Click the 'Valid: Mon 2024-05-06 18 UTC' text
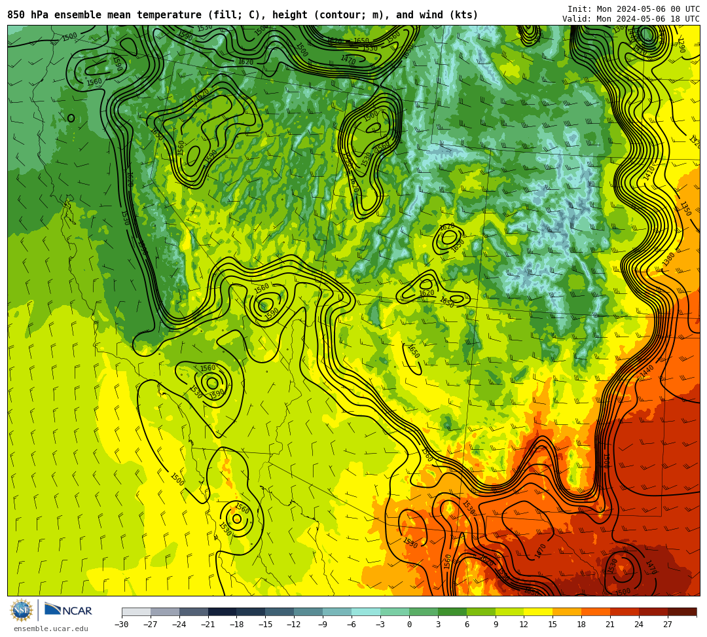This screenshot has height=637, width=707. 631,19
